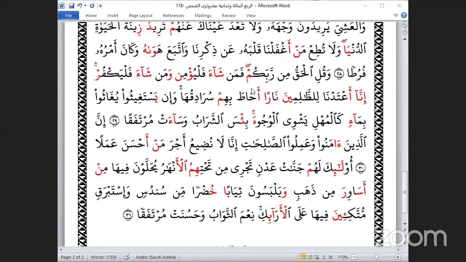Click the ruler toggle above scrollbar
The width and height of the screenshot is (466, 262).
pyautogui.click(x=405, y=25)
